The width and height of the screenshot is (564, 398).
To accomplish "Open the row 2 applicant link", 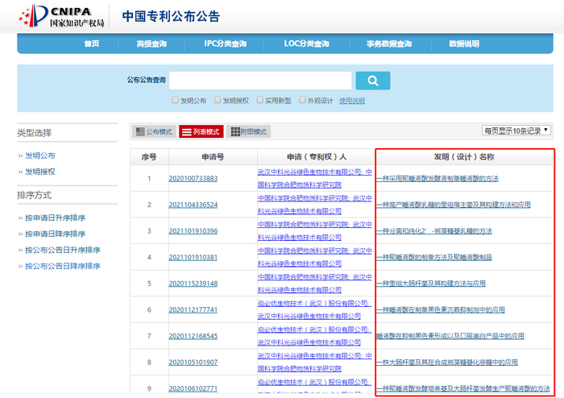I will (x=315, y=205).
